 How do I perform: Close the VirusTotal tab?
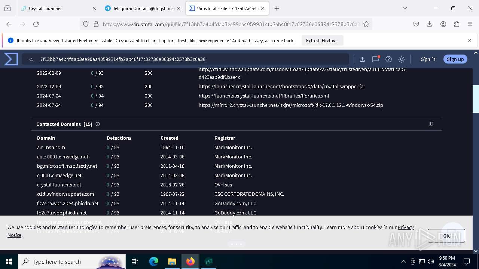(x=263, y=8)
